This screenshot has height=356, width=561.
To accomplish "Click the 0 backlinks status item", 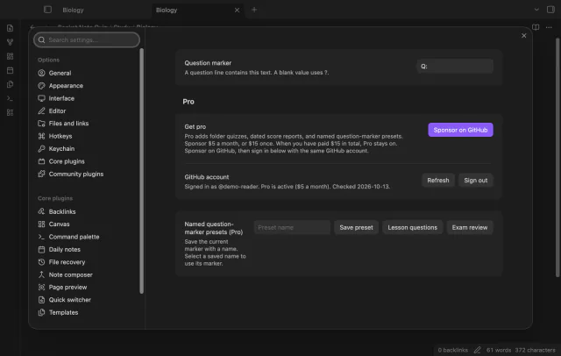I will (x=452, y=350).
